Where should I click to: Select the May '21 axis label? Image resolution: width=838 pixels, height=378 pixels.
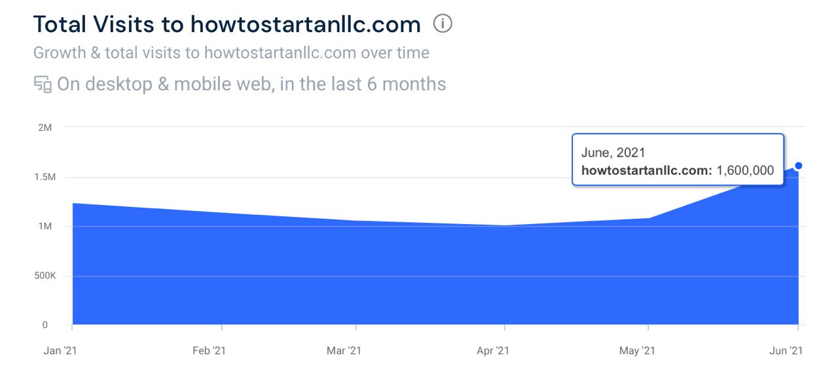(x=637, y=351)
